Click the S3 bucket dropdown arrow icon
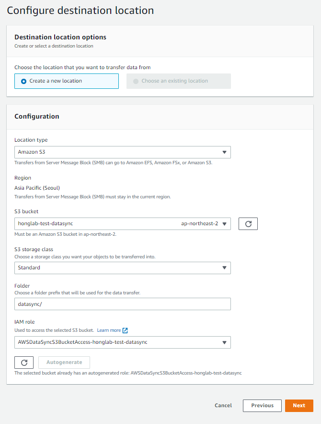This screenshot has width=321, height=424. point(224,224)
